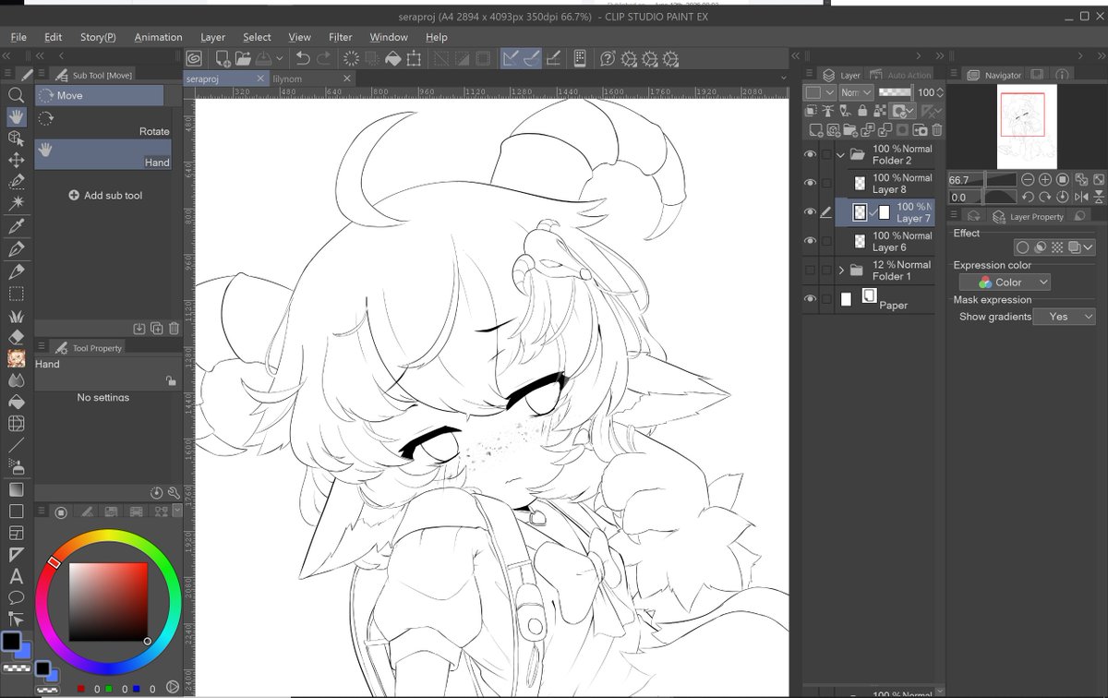
Task: Select the Operation object tool
Action: pyautogui.click(x=16, y=138)
